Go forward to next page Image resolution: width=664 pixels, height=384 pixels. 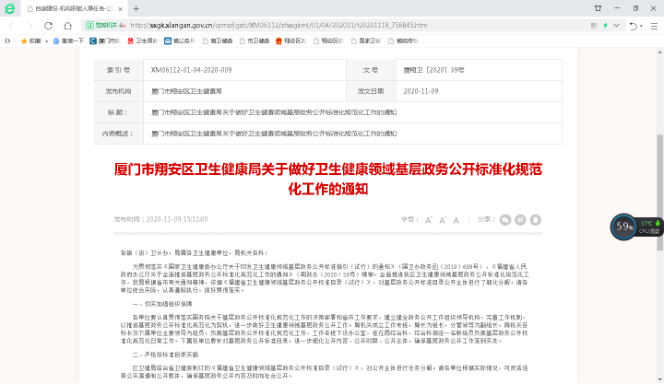click(30, 26)
